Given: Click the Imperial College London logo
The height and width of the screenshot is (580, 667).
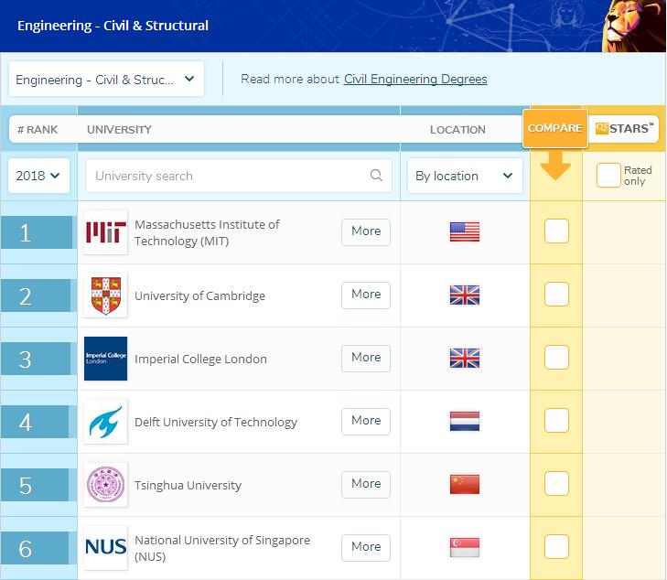Looking at the screenshot, I should point(105,359).
